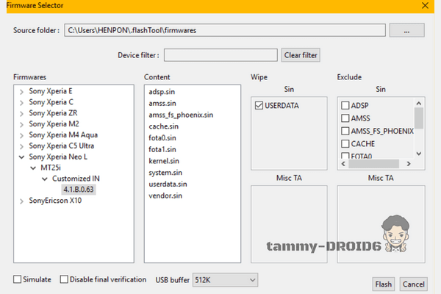Check the CACHE exclude checkbox
Image resolution: width=441 pixels, height=294 pixels.
click(345, 144)
